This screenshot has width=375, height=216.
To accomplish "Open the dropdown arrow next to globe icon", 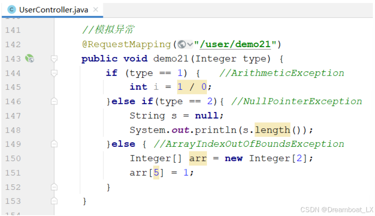I will click(190, 44).
